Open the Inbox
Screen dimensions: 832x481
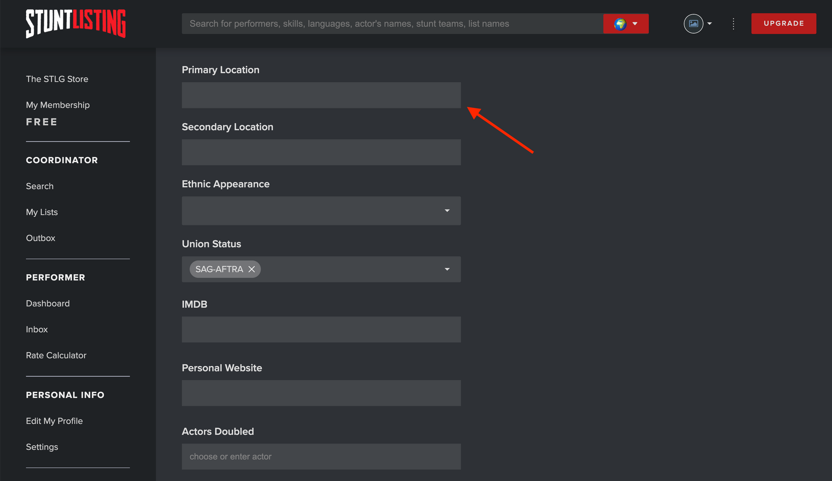tap(37, 329)
